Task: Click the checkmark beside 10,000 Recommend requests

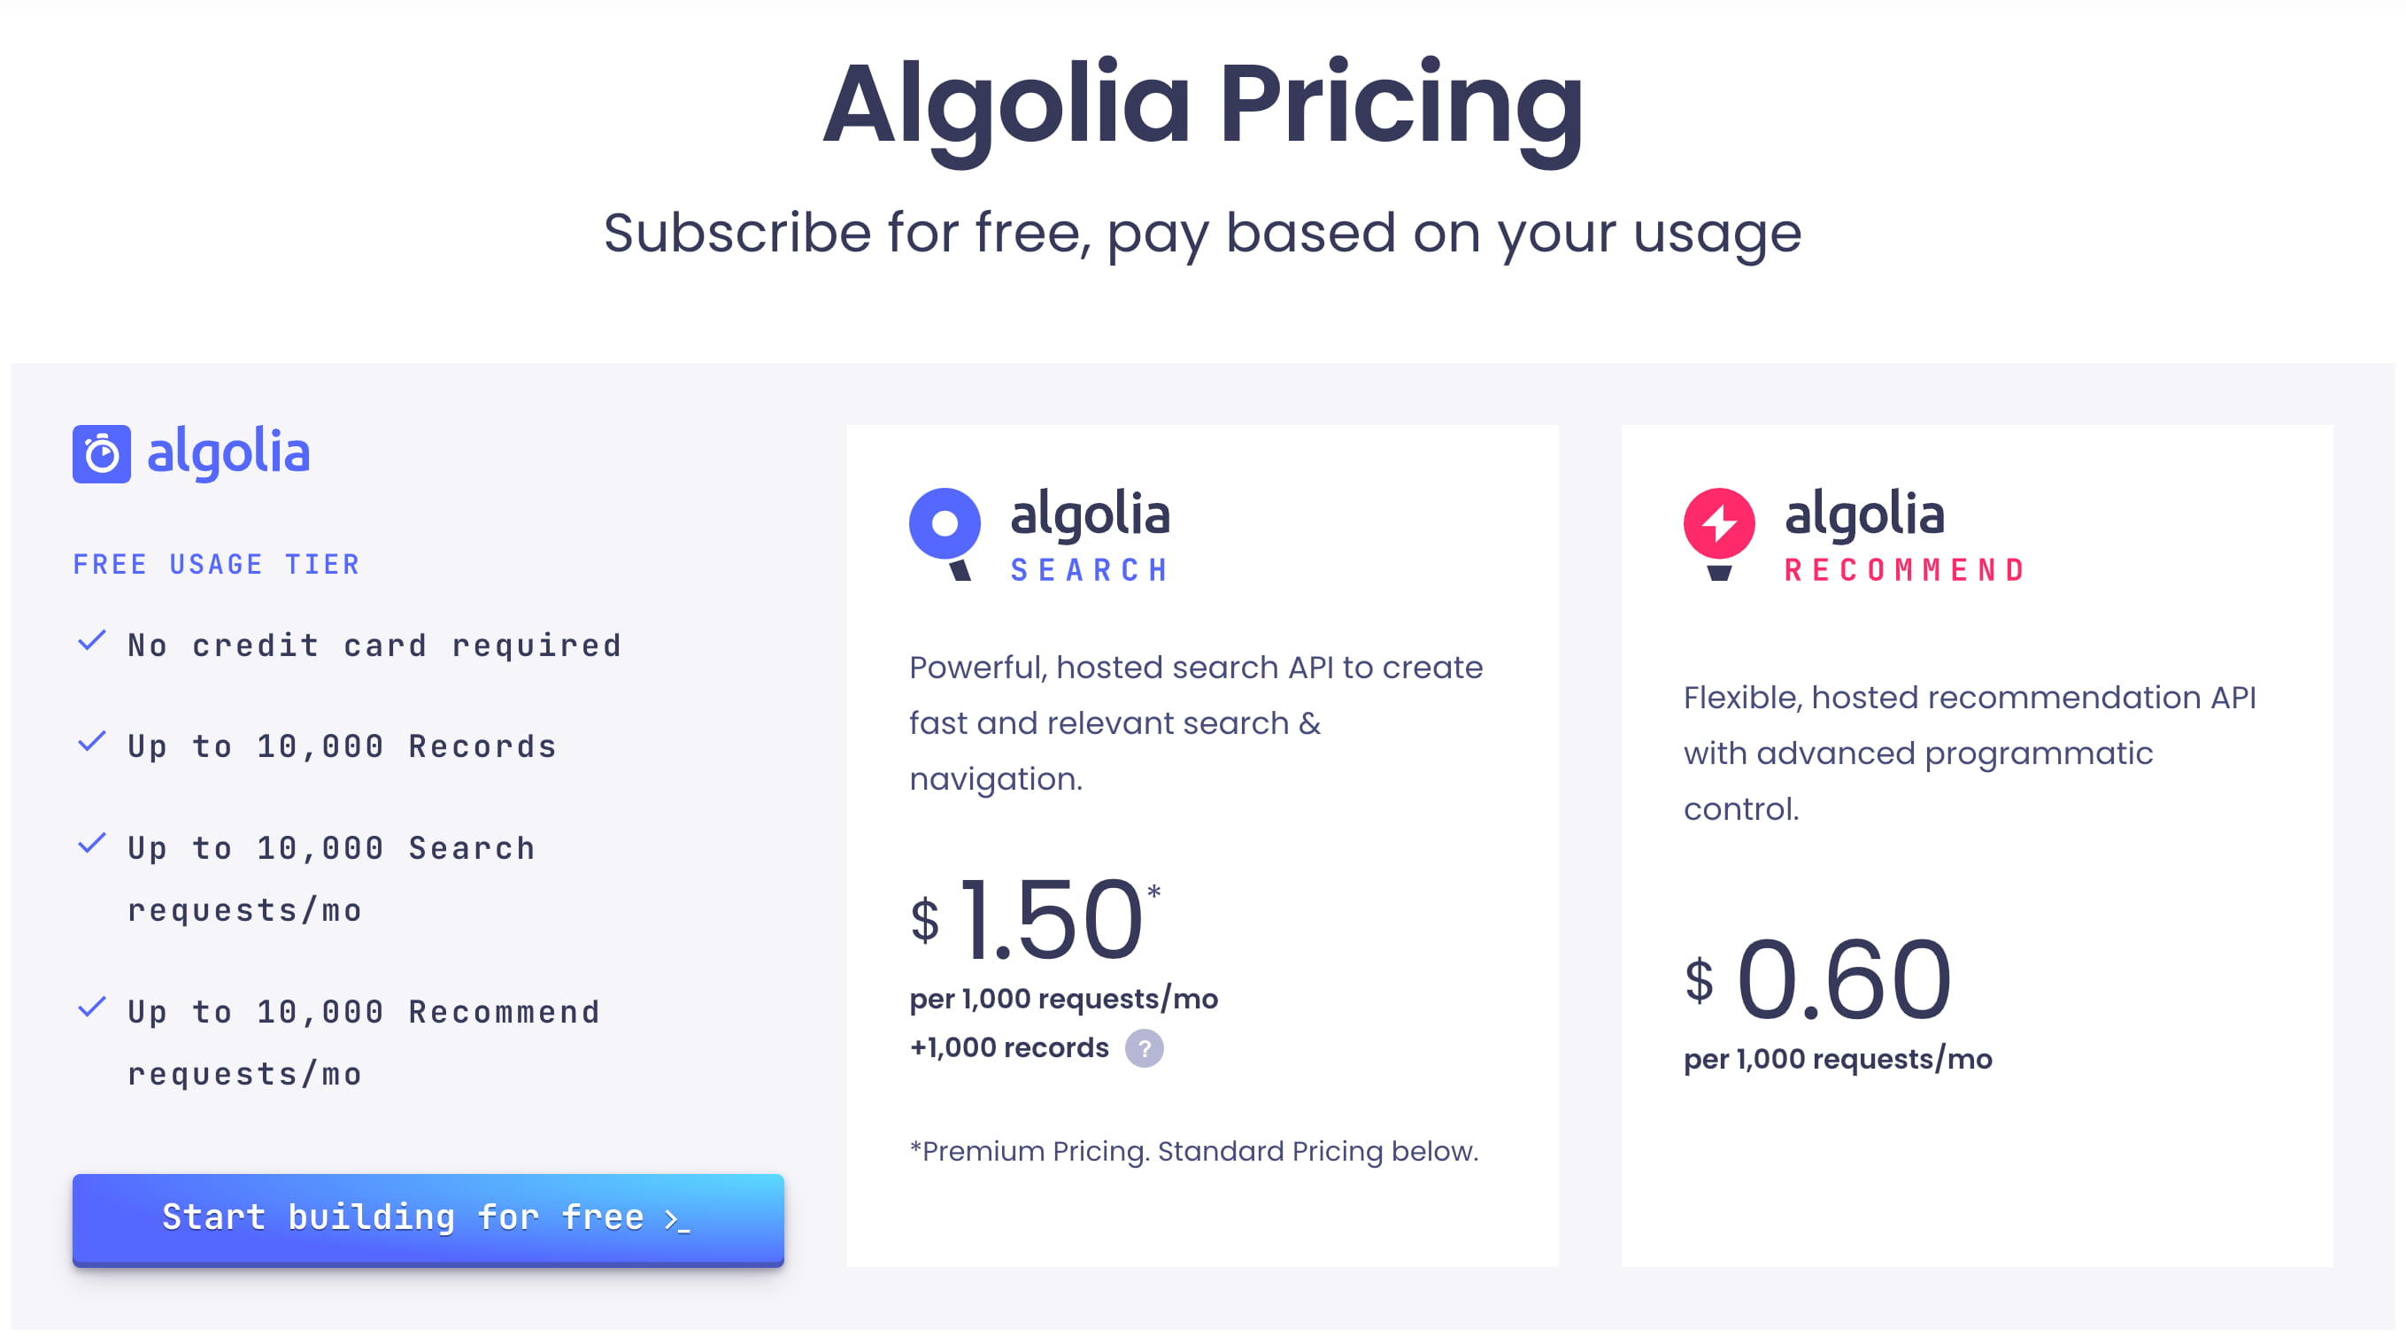Action: (91, 1008)
